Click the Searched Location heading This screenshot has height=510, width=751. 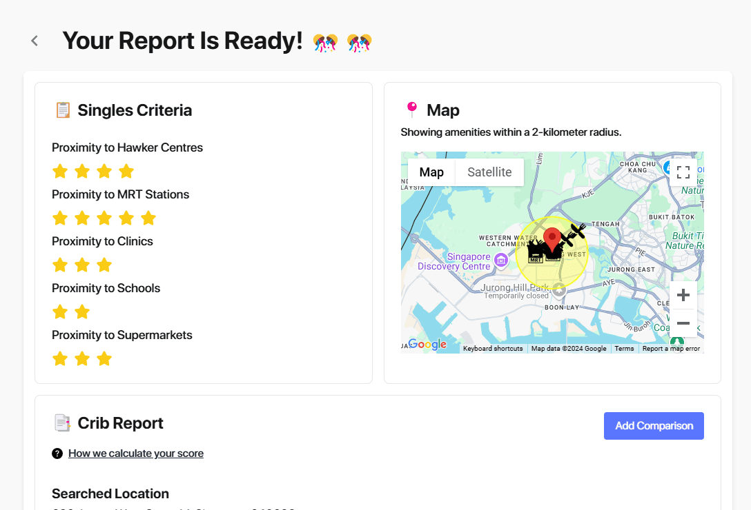(110, 493)
